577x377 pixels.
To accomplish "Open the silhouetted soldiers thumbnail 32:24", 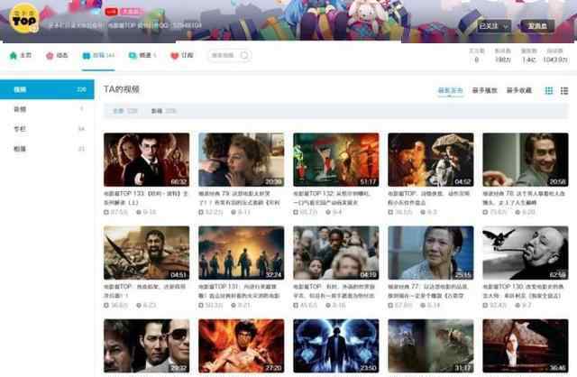I will [242, 253].
